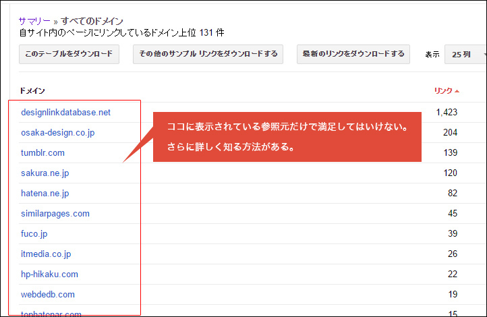
Task: Select the ドメイン column header
Action: pos(32,90)
